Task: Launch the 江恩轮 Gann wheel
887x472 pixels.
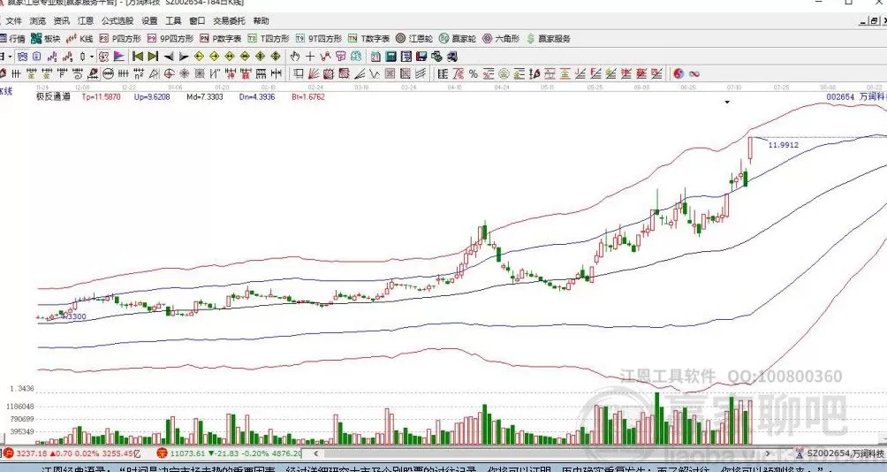Action: [414, 39]
